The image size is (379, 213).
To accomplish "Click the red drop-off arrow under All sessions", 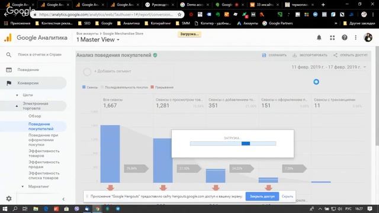I will click(111, 188).
